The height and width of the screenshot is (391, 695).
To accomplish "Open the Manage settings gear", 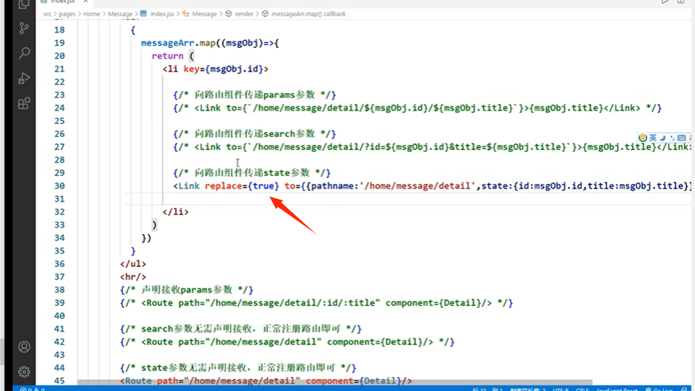I will click(x=24, y=372).
